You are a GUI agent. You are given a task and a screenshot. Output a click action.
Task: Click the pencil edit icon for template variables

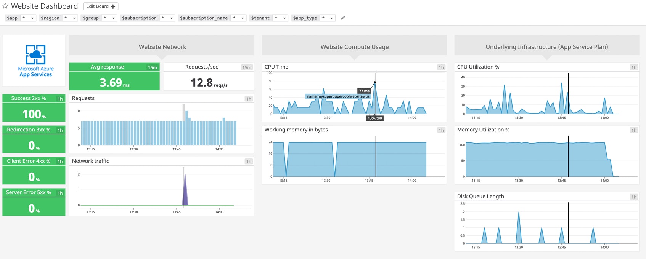(x=343, y=18)
